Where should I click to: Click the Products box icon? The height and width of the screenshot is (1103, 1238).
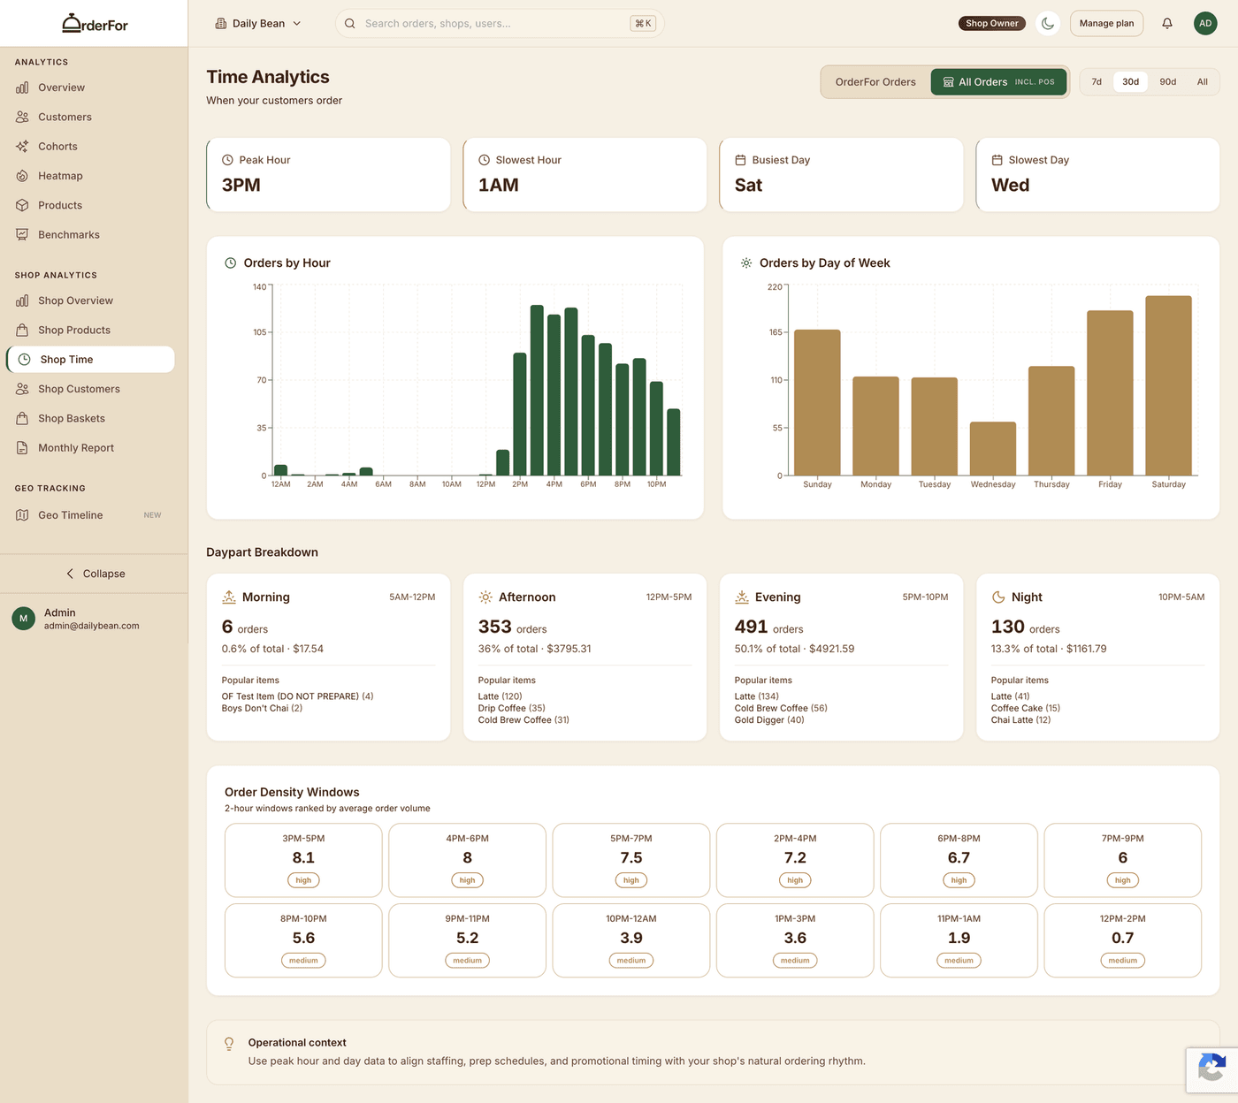pos(22,205)
